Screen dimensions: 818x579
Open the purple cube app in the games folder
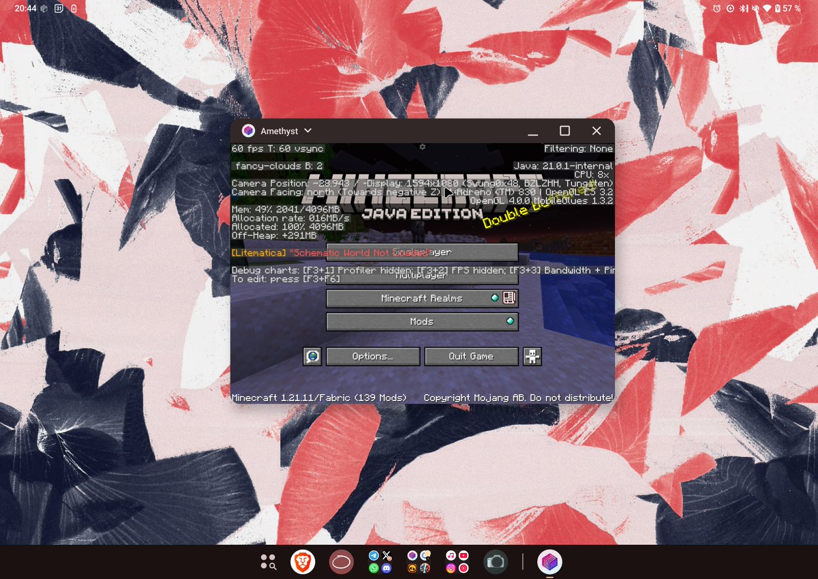coord(412,556)
